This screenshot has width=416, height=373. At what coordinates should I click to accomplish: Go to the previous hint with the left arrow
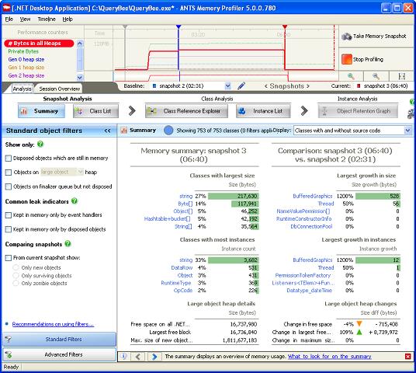(x=138, y=356)
